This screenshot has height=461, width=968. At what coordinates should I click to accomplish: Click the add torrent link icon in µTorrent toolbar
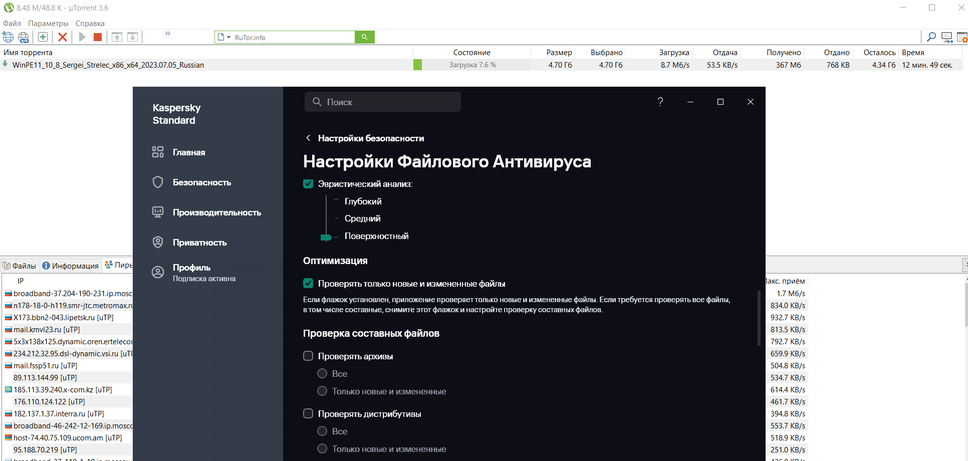pyautogui.click(x=24, y=37)
